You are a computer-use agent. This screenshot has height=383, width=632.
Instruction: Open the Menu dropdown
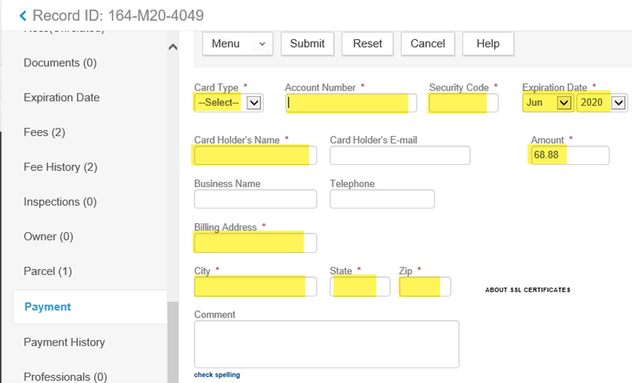coord(238,44)
